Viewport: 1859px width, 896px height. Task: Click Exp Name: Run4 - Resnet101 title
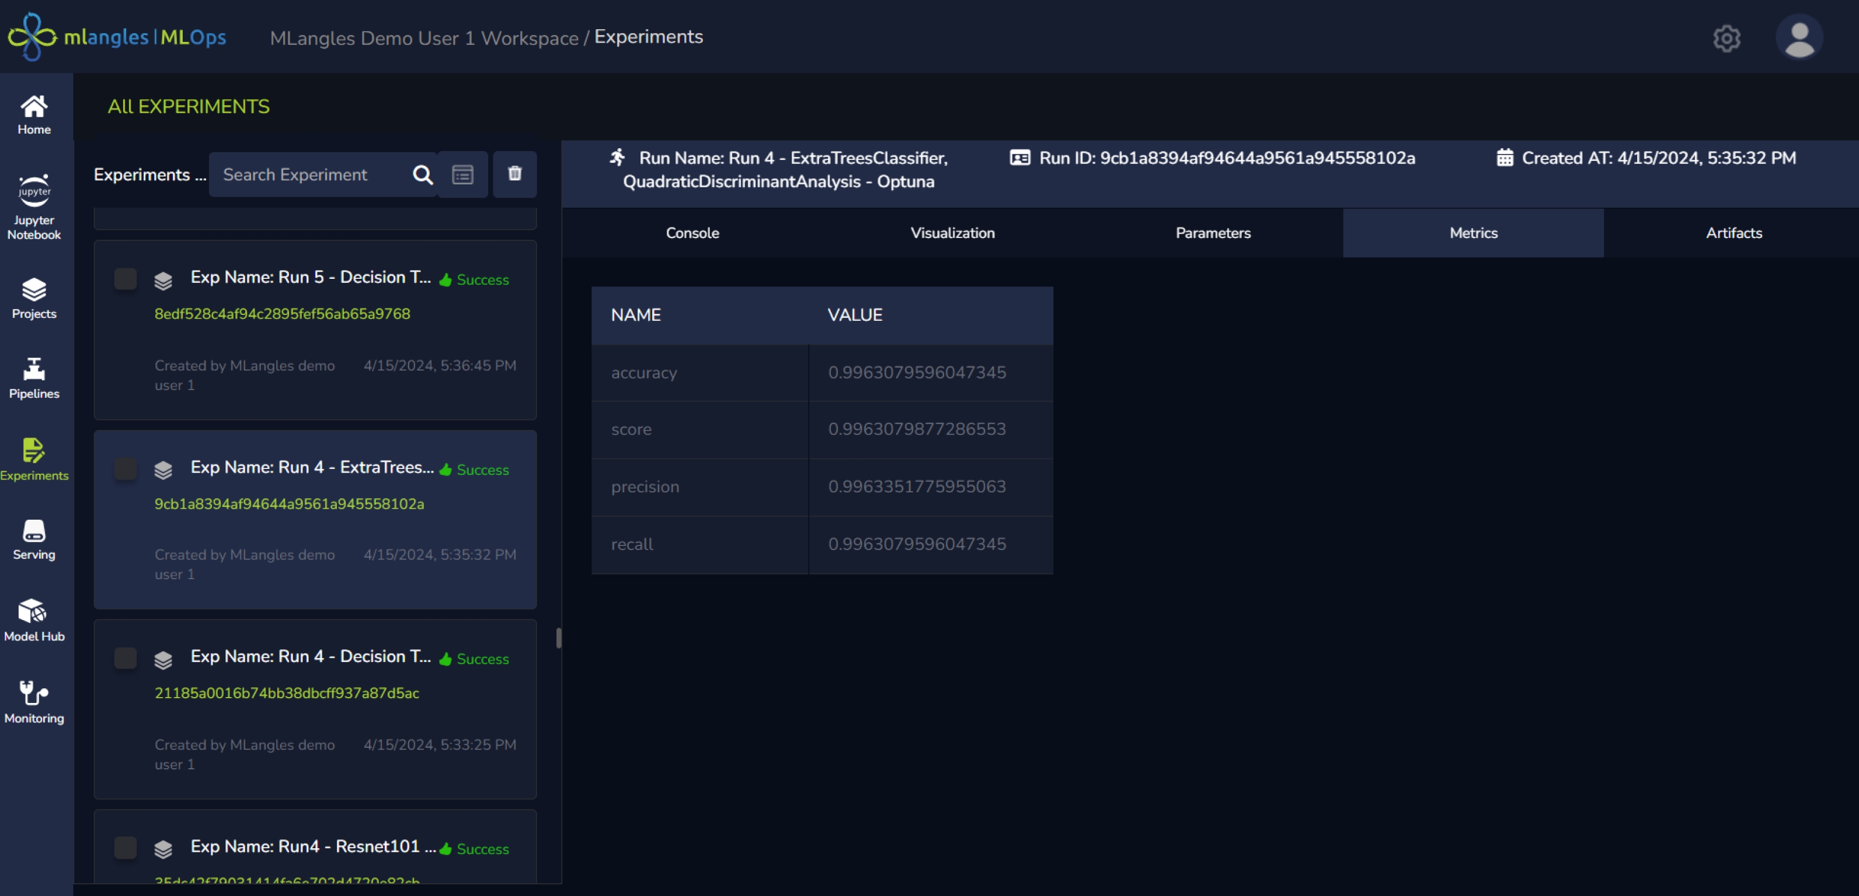pos(313,846)
